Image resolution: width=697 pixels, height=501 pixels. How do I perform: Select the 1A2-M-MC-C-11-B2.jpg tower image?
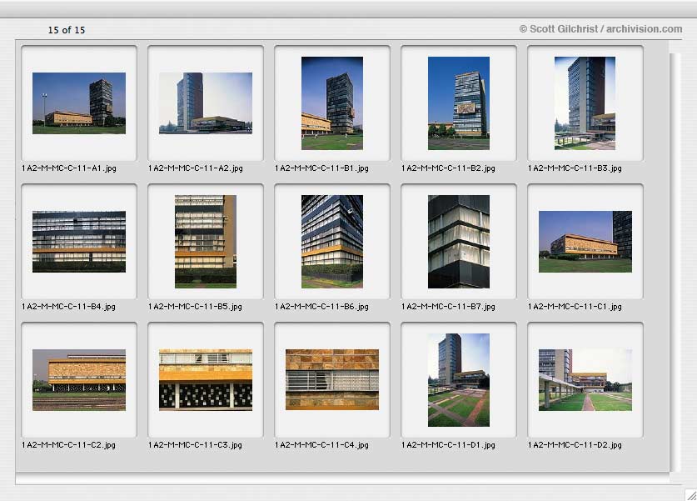459,103
